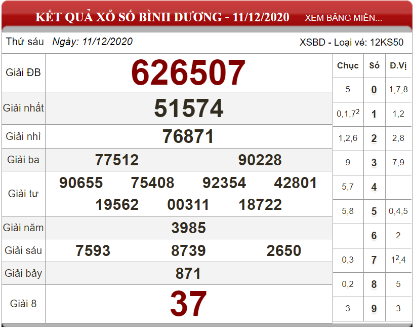
Task: Click the XSBD - Loại vé: 12KS50 text
Action: pos(351,42)
